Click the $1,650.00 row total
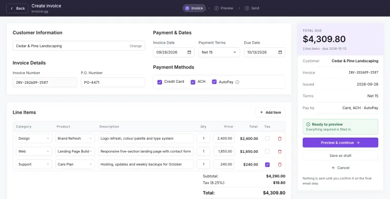Viewport: 390px width, 199px height. pos(249,151)
